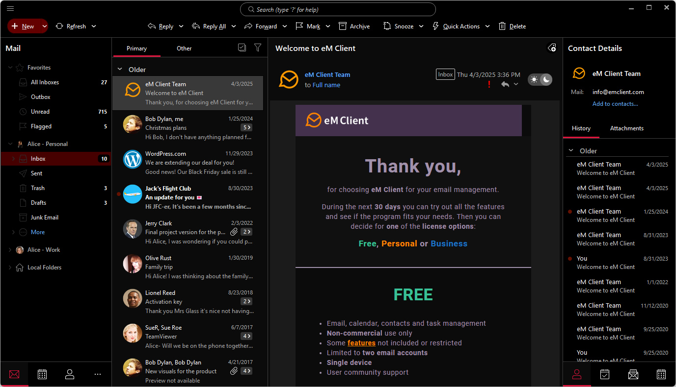Collapse the Favorites folder group

coord(10,68)
